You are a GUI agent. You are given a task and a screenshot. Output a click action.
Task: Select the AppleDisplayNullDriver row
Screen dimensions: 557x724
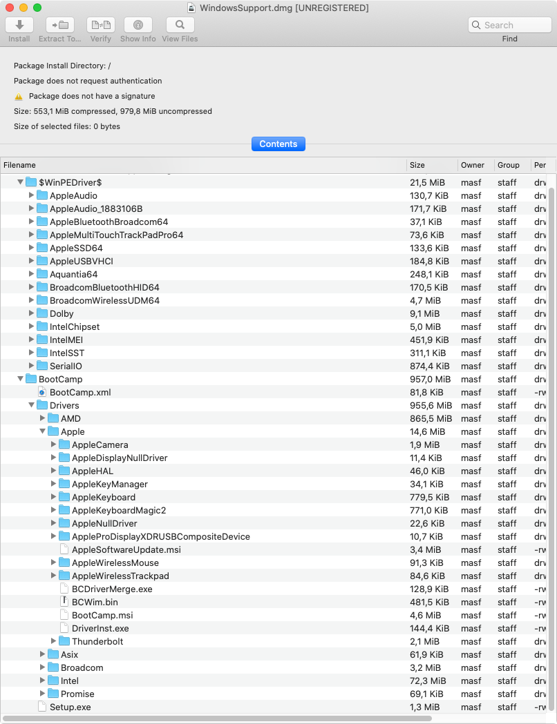tap(274, 458)
